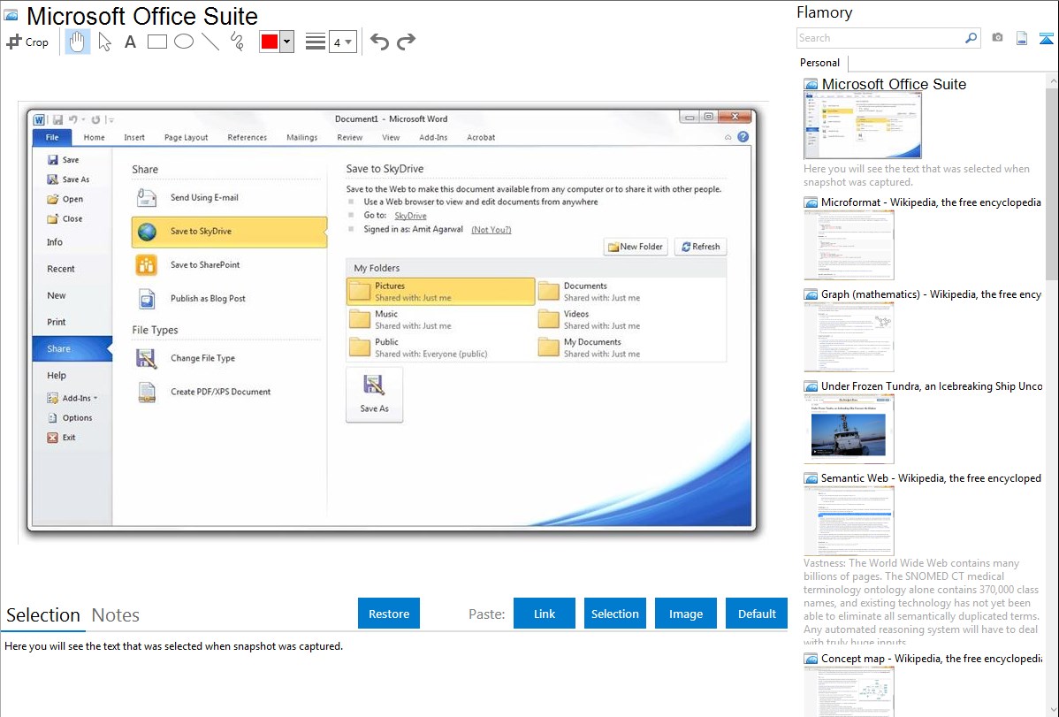The width and height of the screenshot is (1059, 717).
Task: Select the rectangle drawing tool
Action: (156, 42)
